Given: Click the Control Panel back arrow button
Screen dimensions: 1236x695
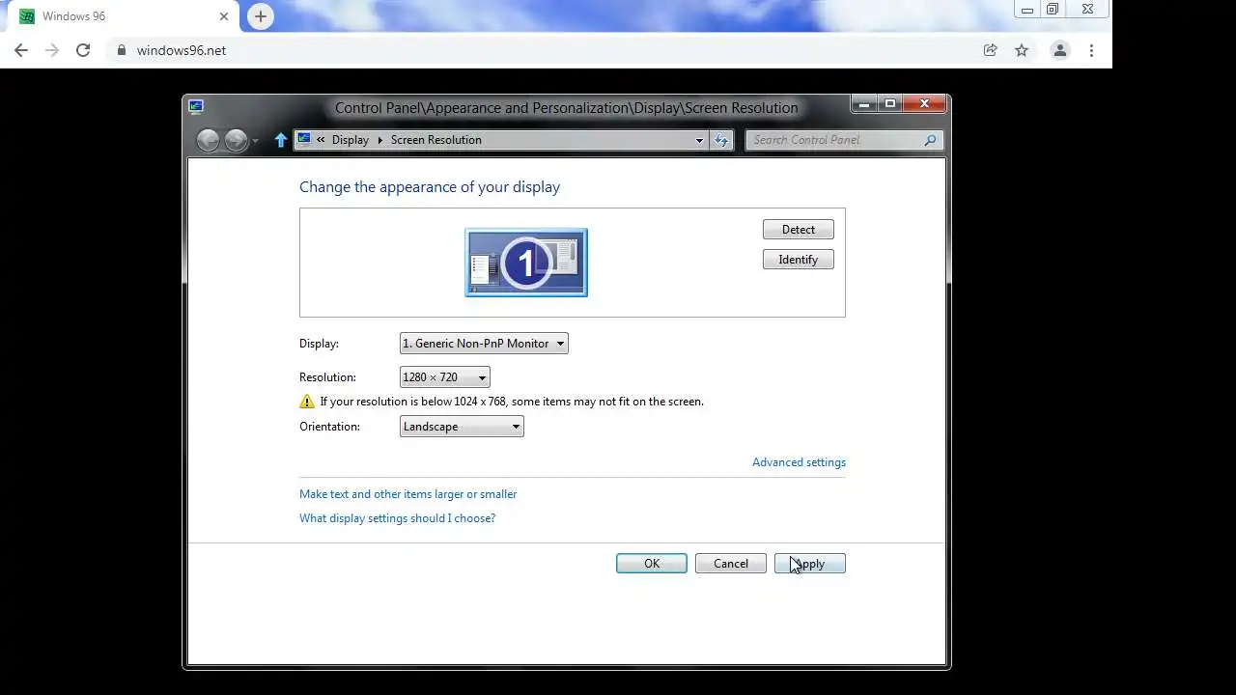Looking at the screenshot, I should [208, 140].
